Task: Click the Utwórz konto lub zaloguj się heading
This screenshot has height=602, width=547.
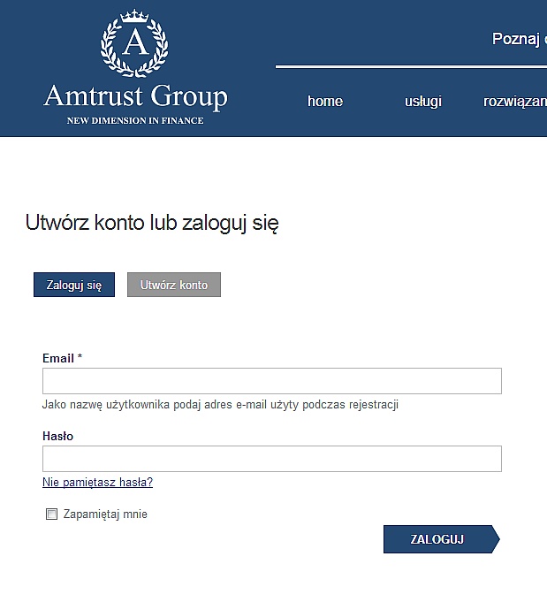Action: tap(152, 223)
